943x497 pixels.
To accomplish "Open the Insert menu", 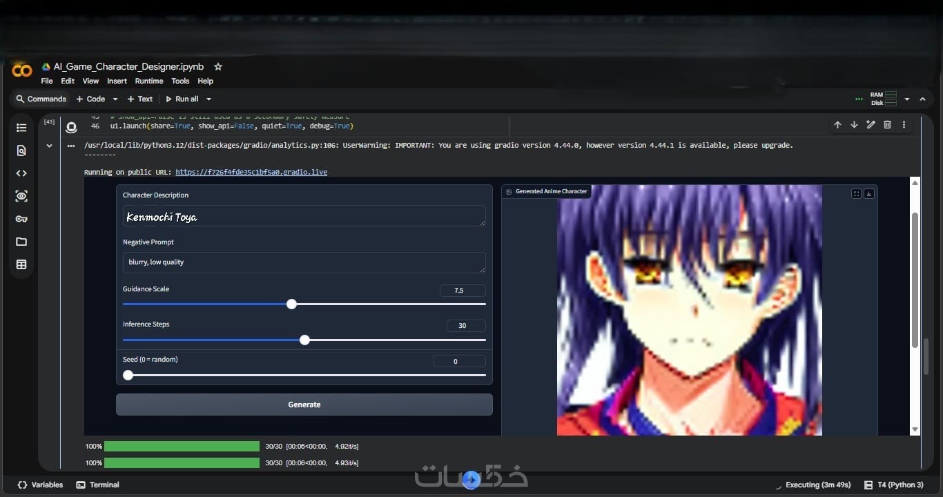I will [x=117, y=81].
